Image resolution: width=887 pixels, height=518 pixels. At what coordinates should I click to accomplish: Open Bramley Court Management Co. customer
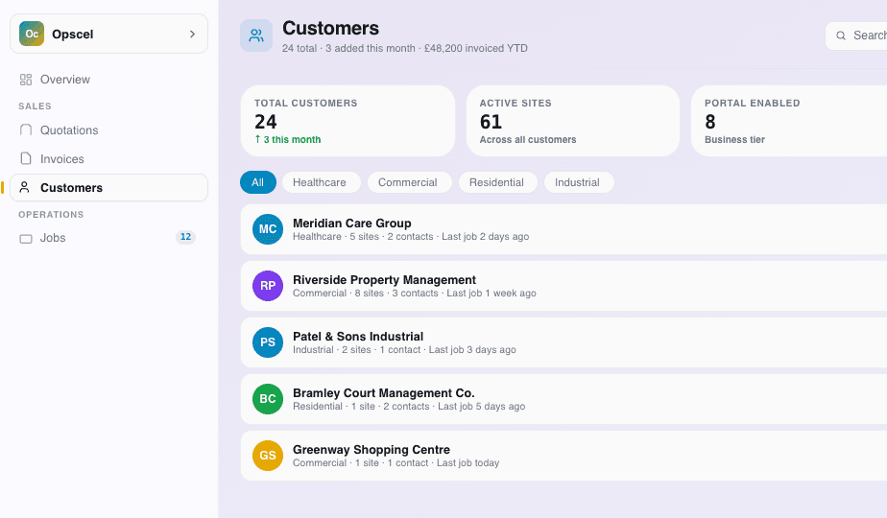(x=563, y=399)
